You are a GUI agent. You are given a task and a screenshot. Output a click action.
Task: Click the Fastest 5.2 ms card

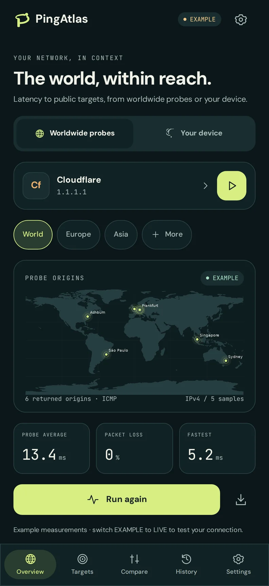click(x=217, y=448)
